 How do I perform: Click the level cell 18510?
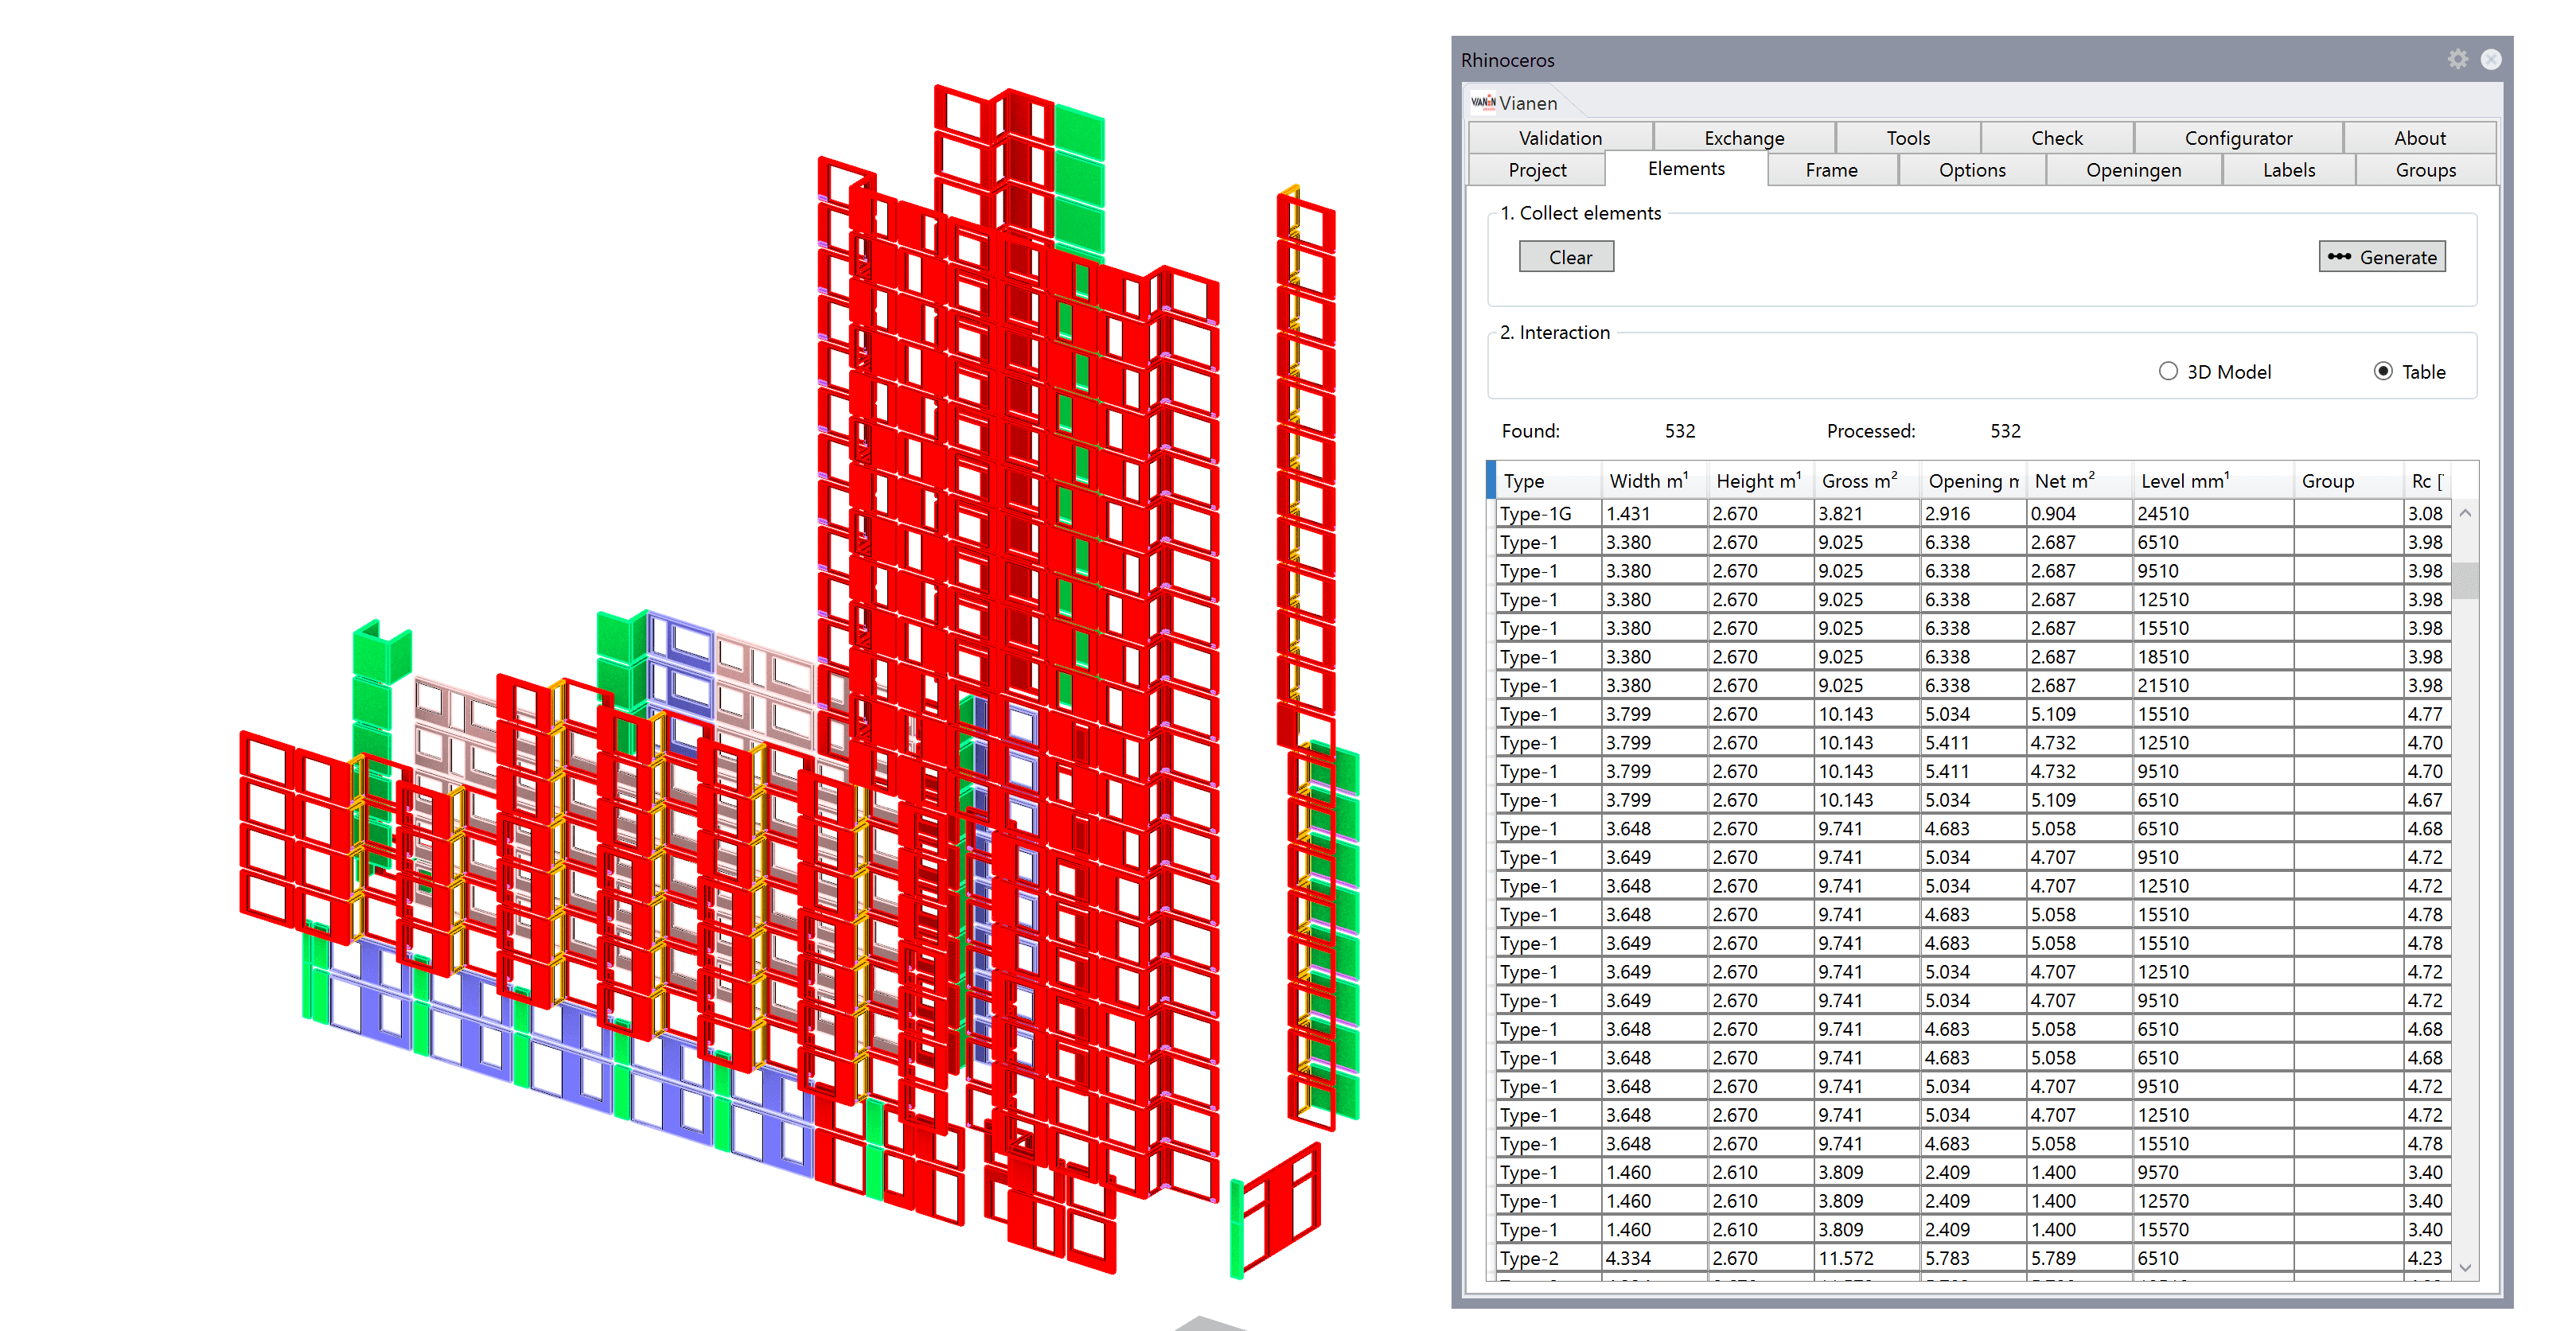(x=2213, y=657)
